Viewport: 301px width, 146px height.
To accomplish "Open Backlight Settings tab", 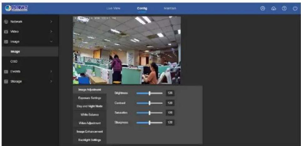I will pyautogui.click(x=90, y=140).
